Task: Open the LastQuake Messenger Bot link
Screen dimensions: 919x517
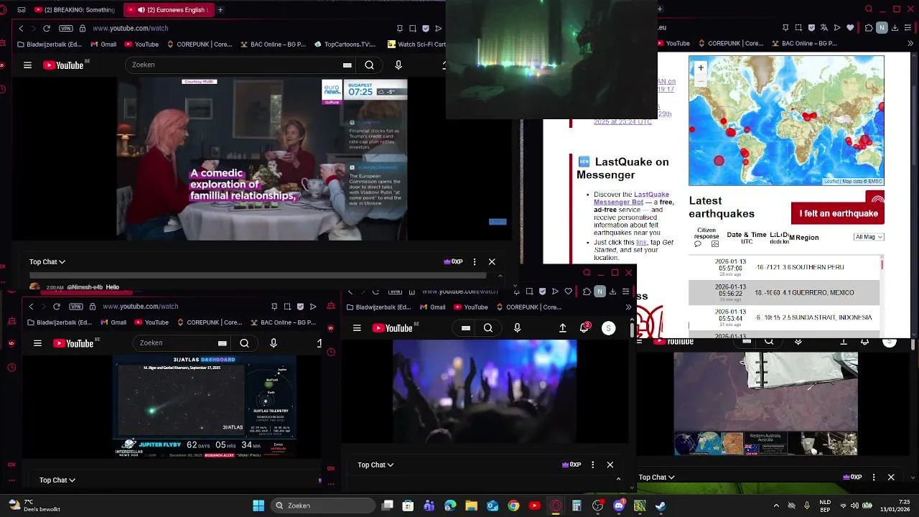Action: [632, 198]
